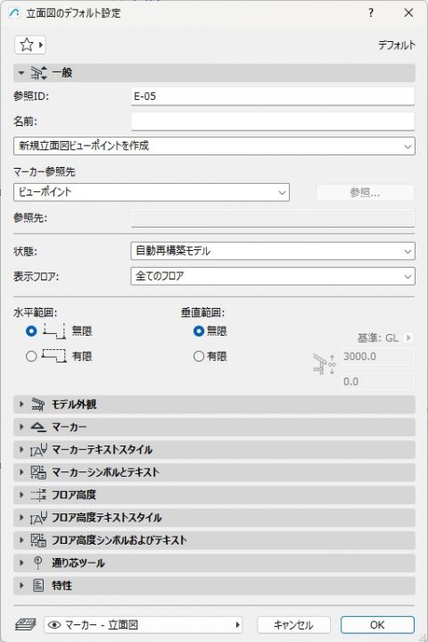Expand the 通り芯ツール section
428x642 pixels.
click(x=21, y=563)
